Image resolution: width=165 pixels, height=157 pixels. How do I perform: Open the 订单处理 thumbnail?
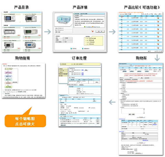tap(80, 95)
